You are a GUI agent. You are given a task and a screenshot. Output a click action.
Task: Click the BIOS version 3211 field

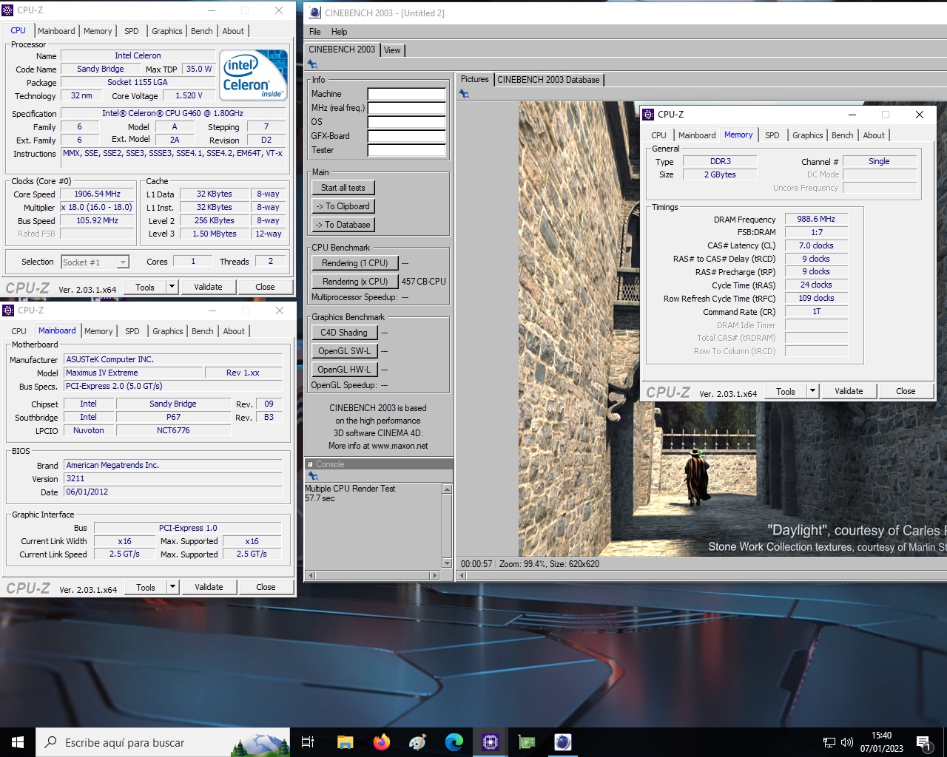point(172,478)
